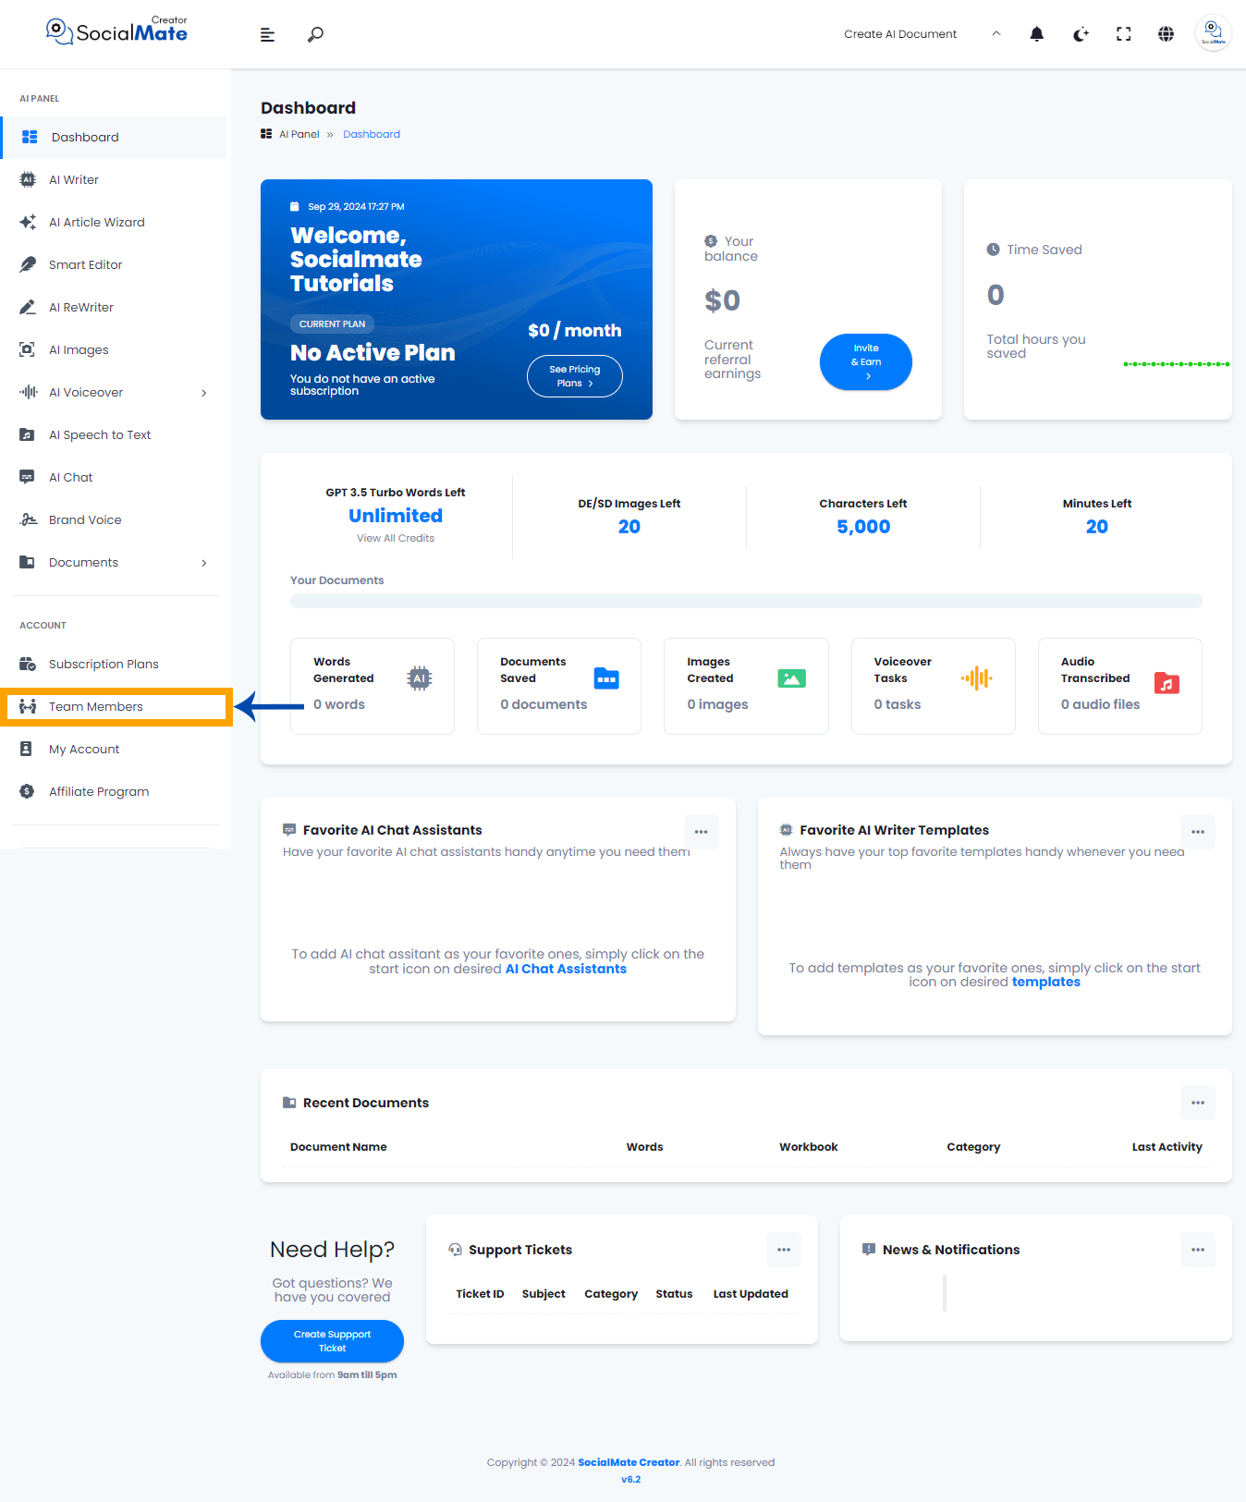
Task: Open the search magnifier icon
Action: [x=315, y=34]
